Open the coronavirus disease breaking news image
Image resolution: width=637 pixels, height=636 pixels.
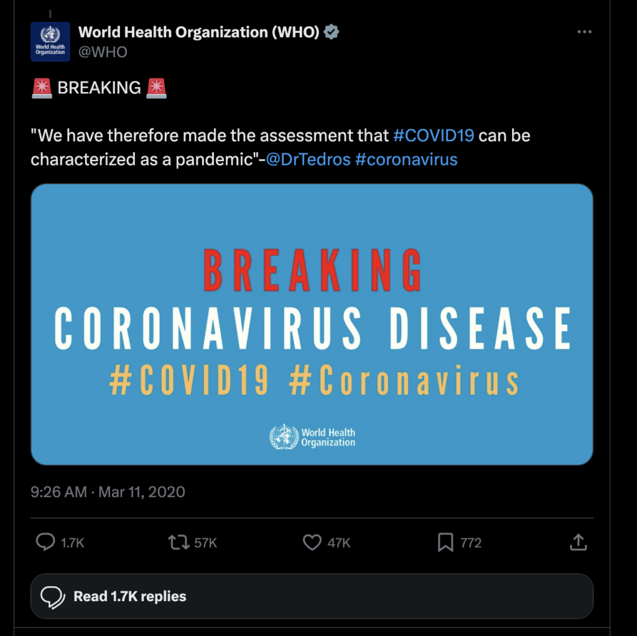pos(312,323)
